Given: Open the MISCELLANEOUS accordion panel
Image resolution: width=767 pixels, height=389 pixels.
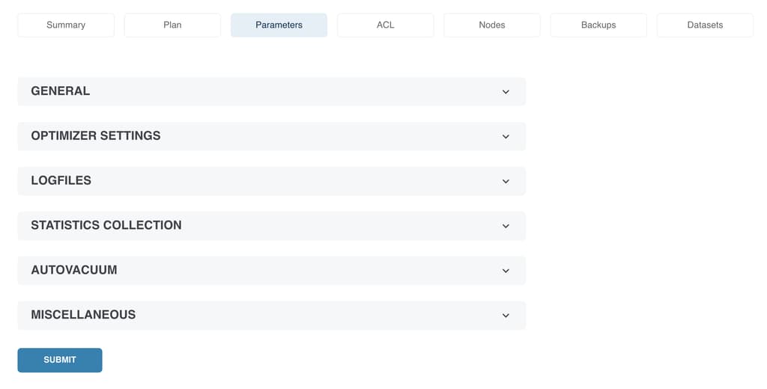Looking at the screenshot, I should [271, 315].
